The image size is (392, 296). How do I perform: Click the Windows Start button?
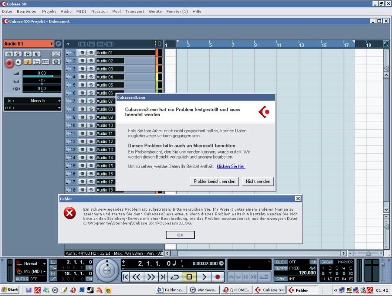click(10, 290)
